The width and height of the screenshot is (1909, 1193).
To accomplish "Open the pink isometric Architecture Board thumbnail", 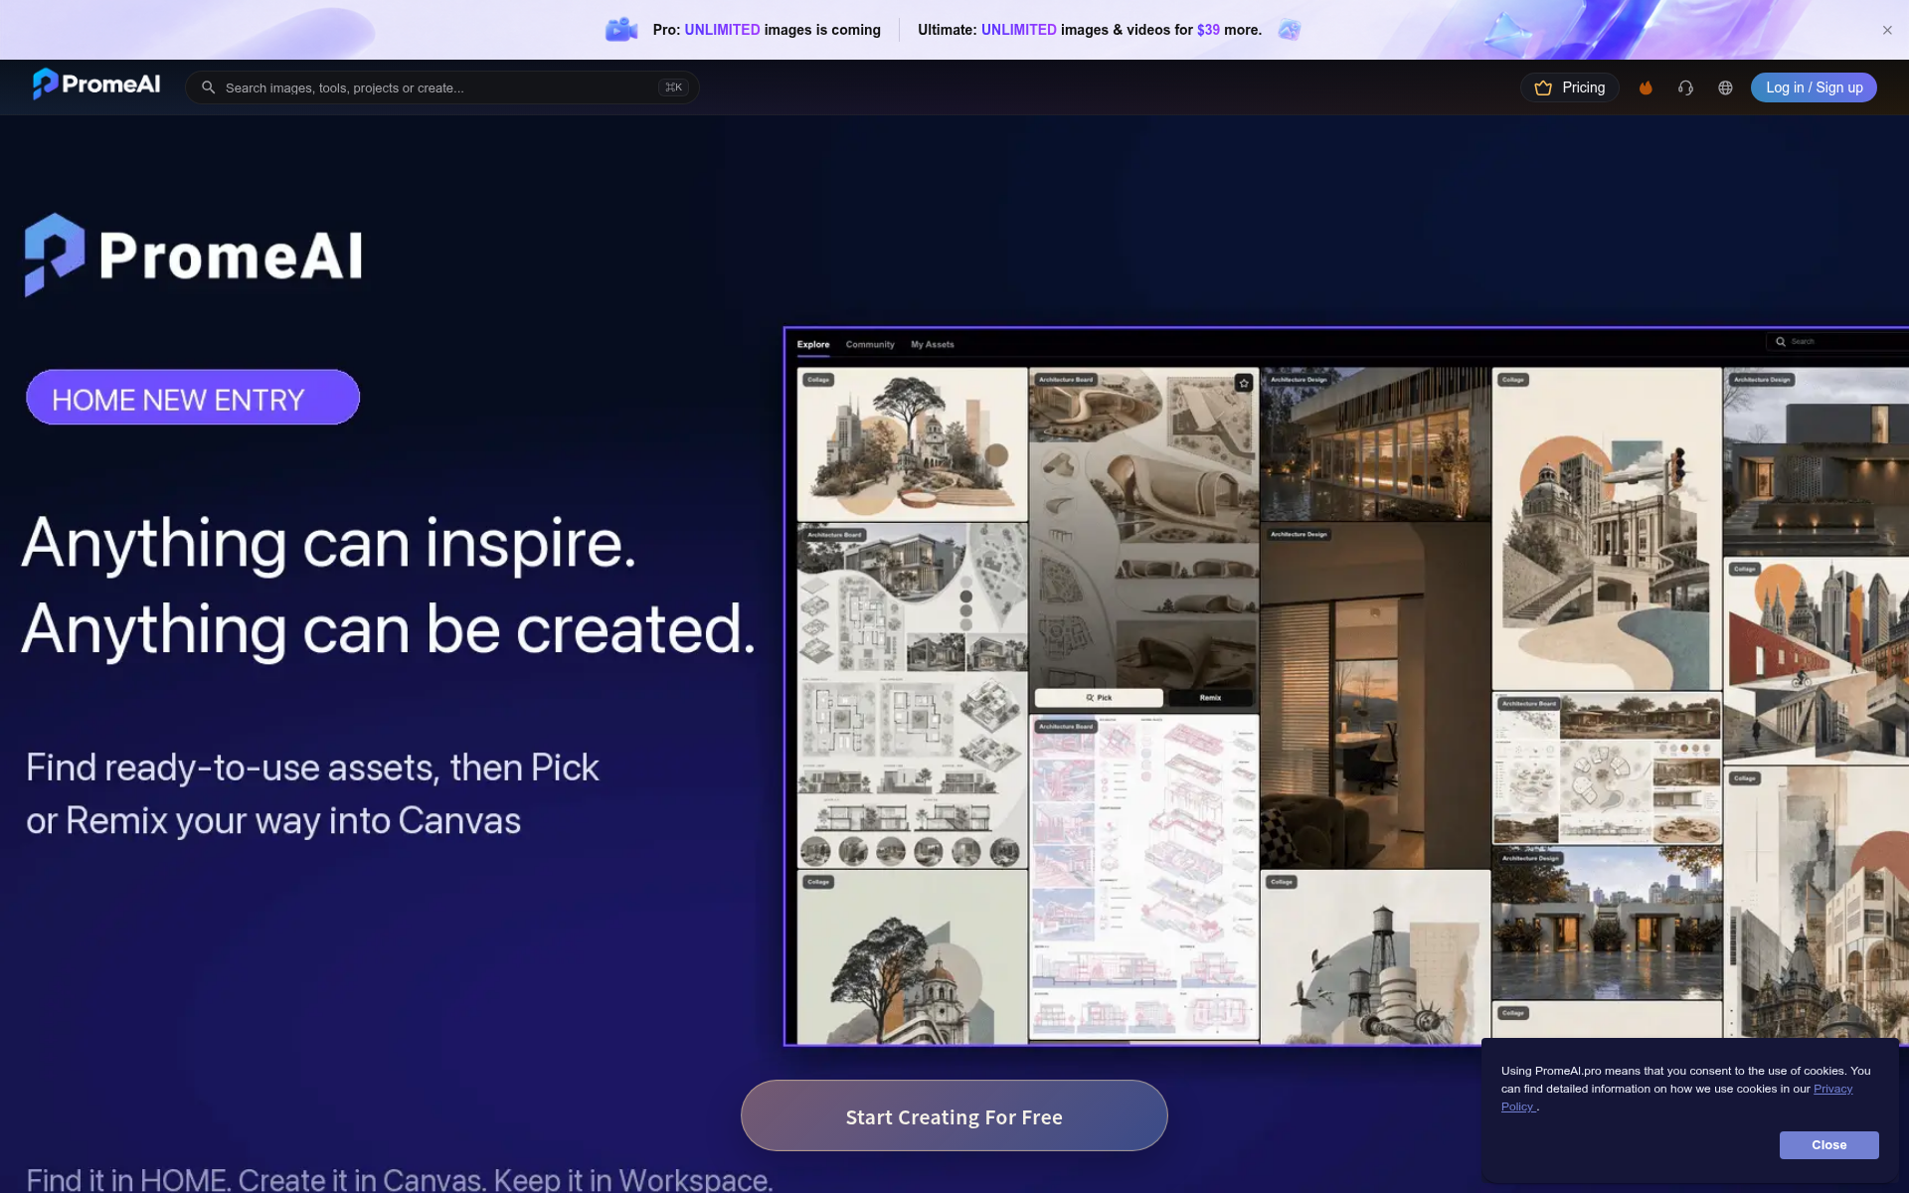I will pyautogui.click(x=1143, y=877).
